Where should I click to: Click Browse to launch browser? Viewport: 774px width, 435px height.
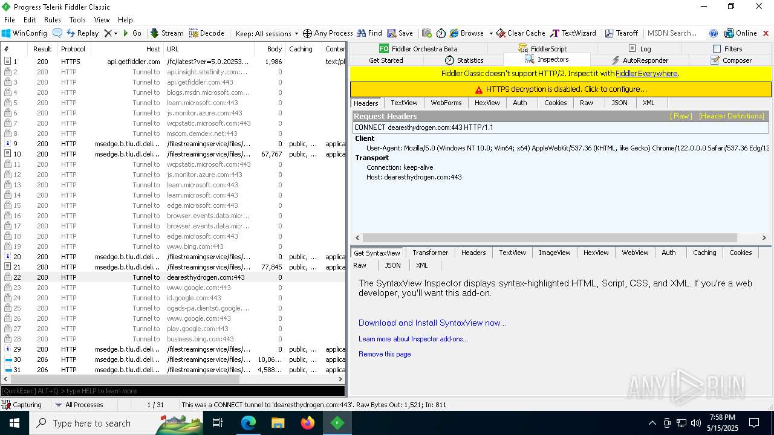click(x=466, y=33)
